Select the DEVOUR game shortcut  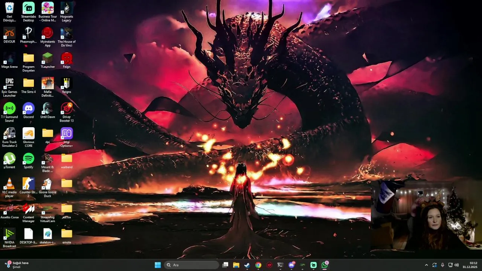(x=9, y=35)
